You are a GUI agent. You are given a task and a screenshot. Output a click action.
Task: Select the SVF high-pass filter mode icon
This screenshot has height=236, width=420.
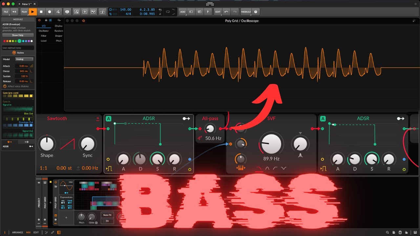point(276,168)
